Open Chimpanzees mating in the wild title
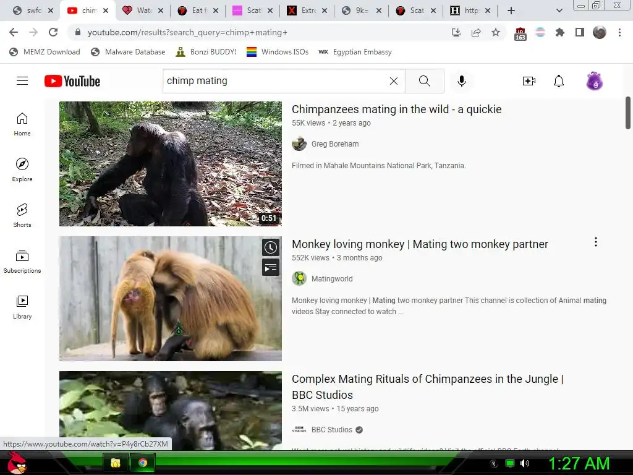Screen dimensions: 633x475 [x=396, y=109]
